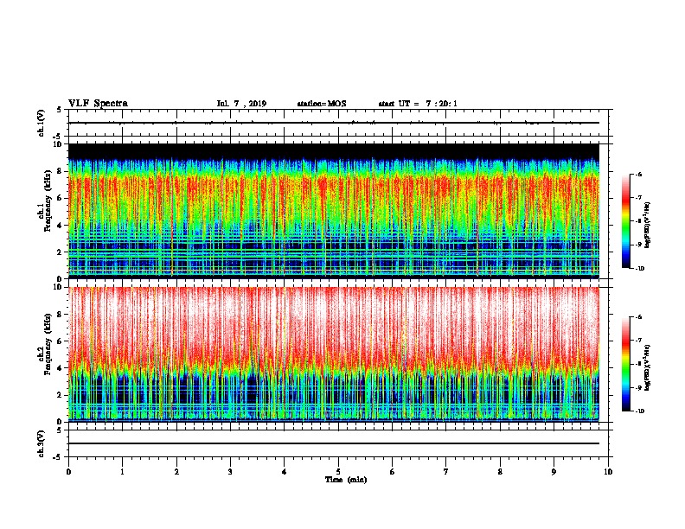
Task: Select the date text "Jul 7, 2019"
Action: pyautogui.click(x=241, y=104)
